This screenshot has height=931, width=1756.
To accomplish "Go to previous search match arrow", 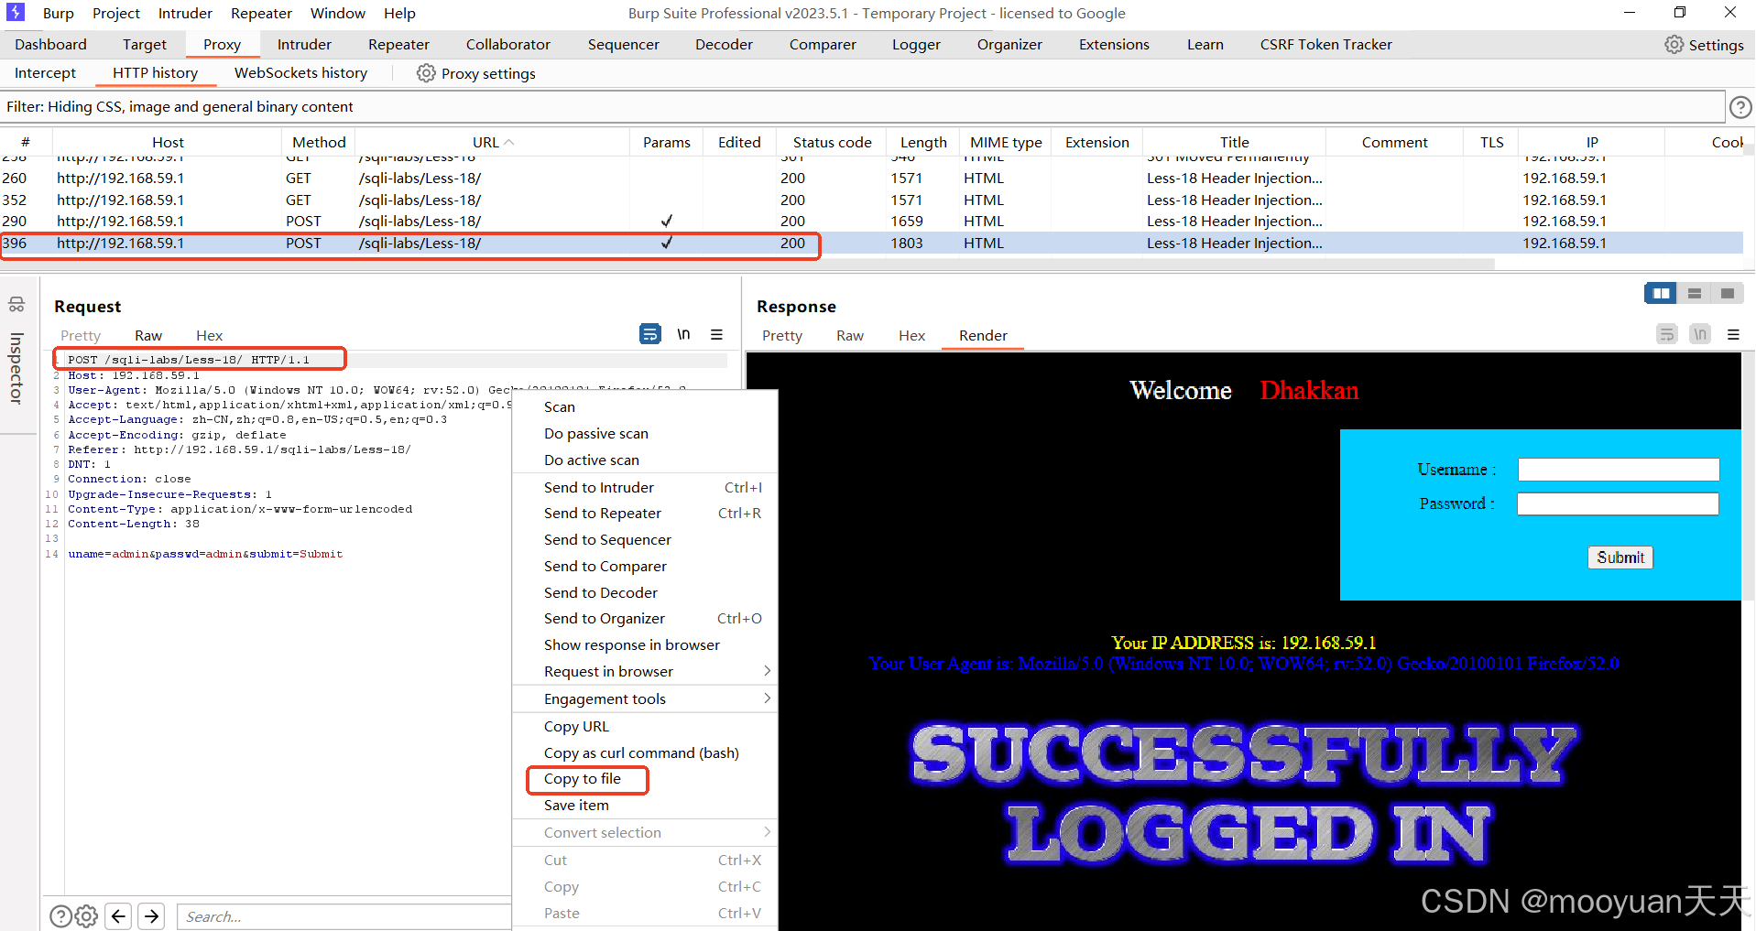I will click(x=118, y=915).
